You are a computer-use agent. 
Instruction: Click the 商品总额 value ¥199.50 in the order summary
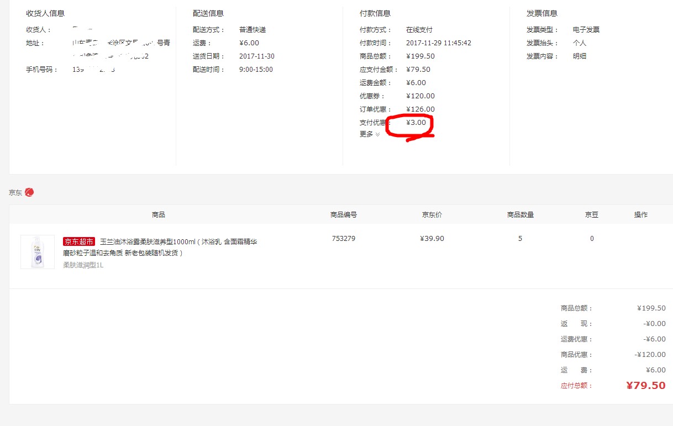[651, 308]
